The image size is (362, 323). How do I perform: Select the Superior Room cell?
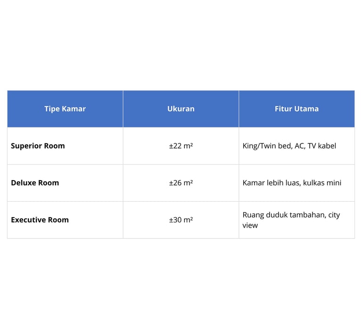click(65, 146)
